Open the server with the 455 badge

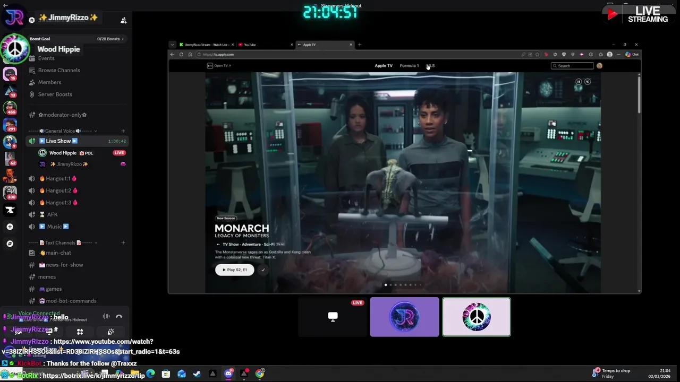coord(10,108)
